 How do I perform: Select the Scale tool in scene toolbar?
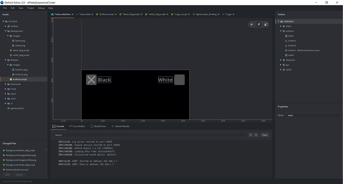coord(266,24)
